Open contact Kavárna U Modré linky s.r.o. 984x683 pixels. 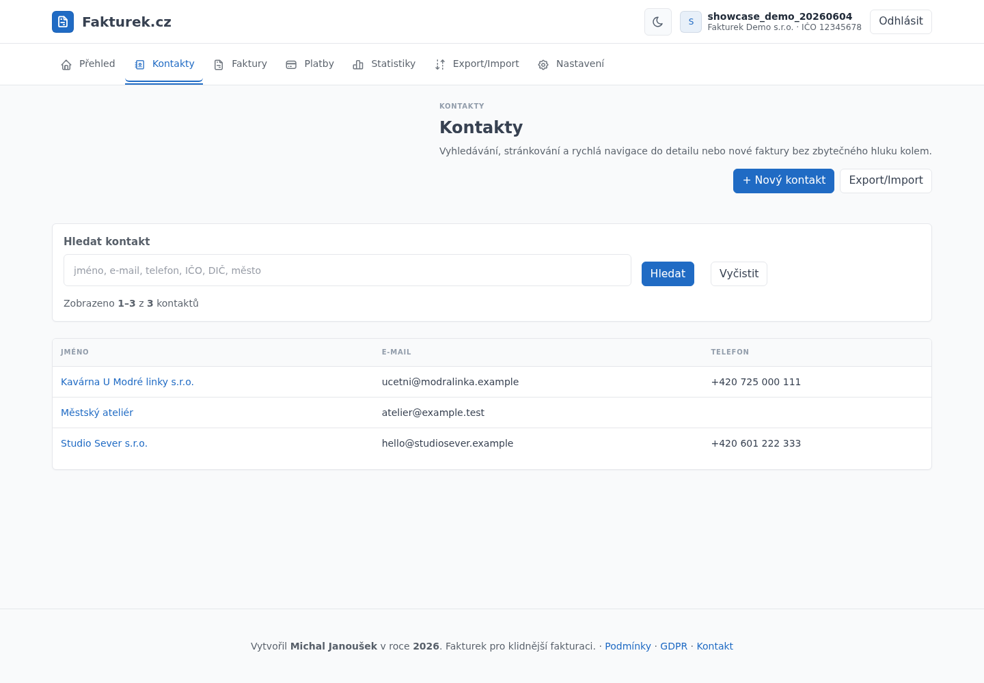tap(127, 382)
